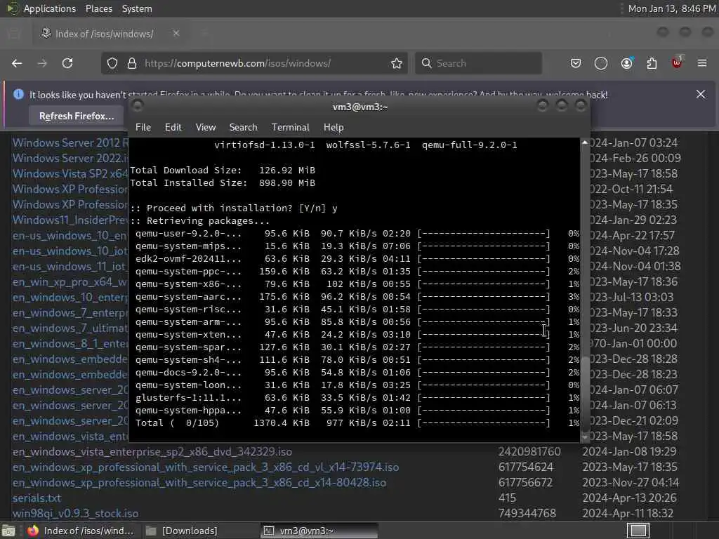
Task: Click the qemu-user-9.2.0 download progress bar
Action: 484,233
